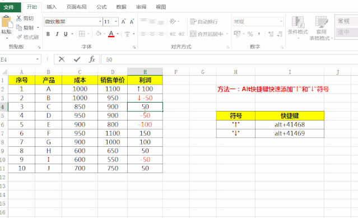Toggle italic formatting

[x=57, y=34]
